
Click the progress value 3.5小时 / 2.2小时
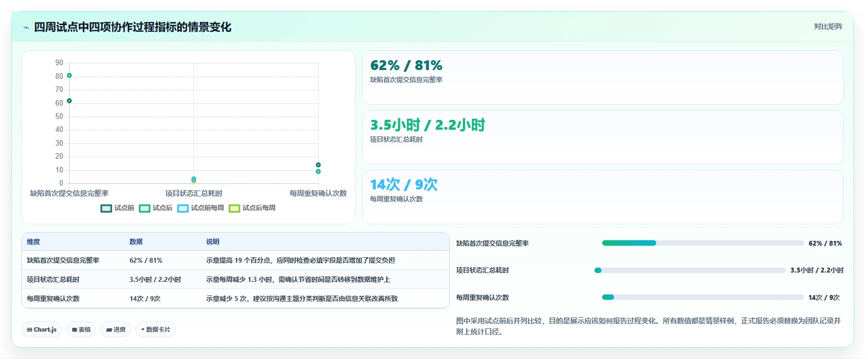tap(817, 270)
